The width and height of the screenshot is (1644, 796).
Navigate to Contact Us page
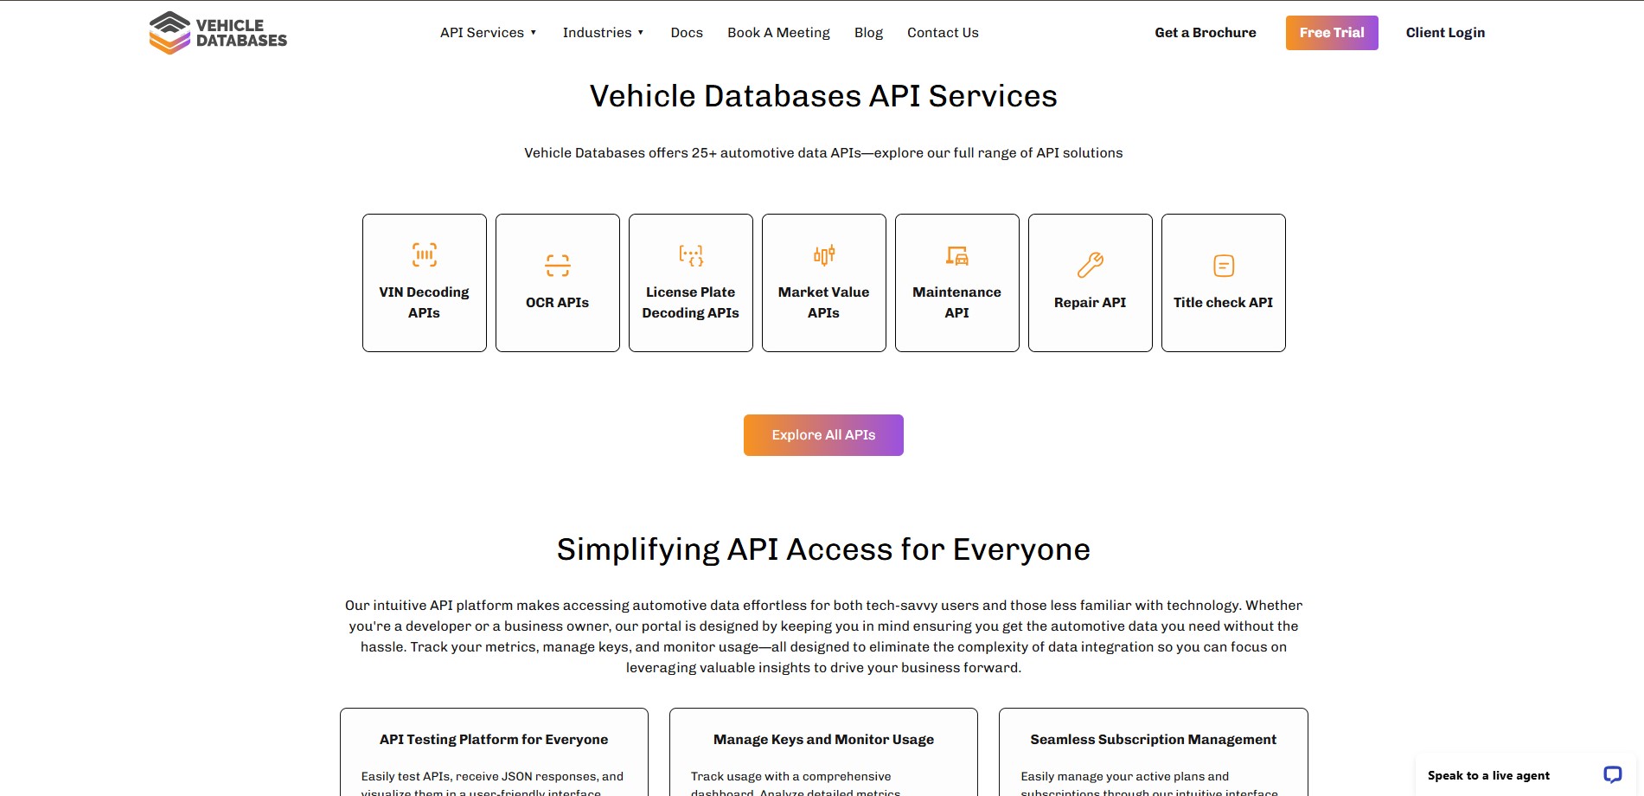click(x=943, y=33)
